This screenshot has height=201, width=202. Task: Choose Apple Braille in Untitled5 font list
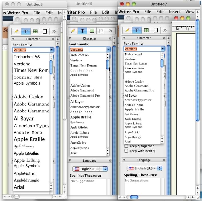click(31, 139)
